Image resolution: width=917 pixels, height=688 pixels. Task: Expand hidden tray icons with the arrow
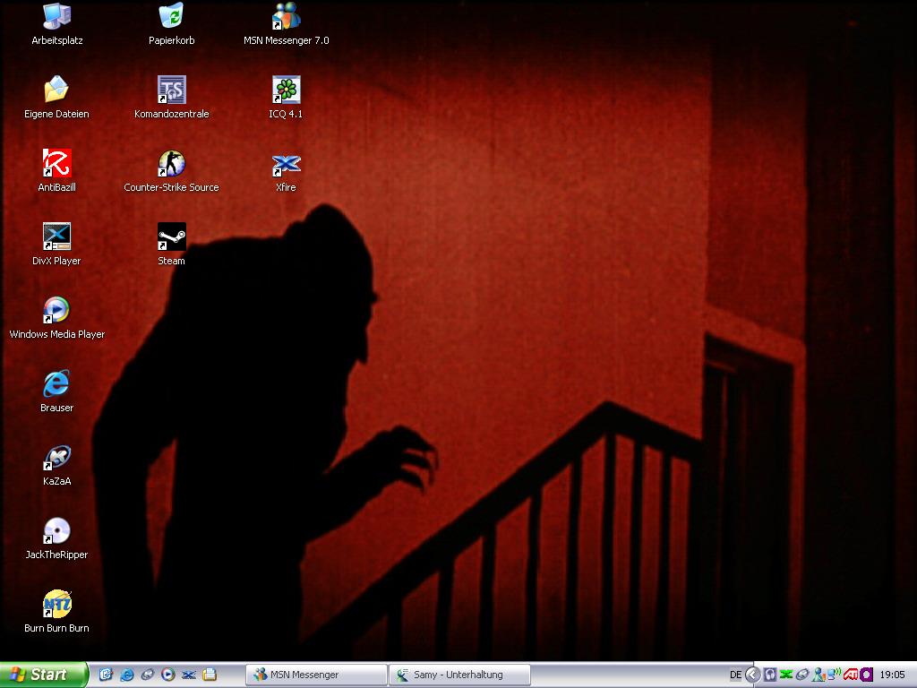[x=752, y=675]
